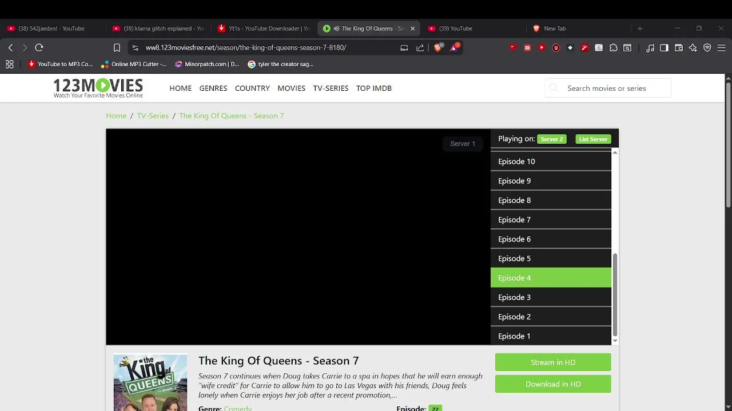Open tyler the creator sag... bookmark

(x=280, y=64)
